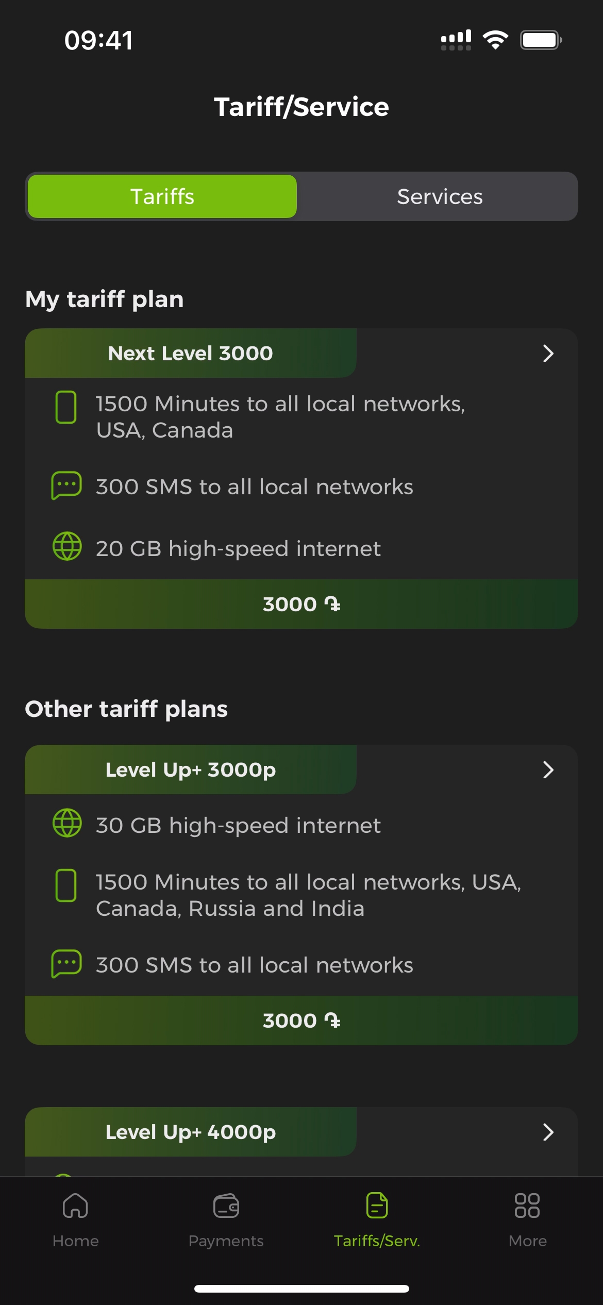Tap the Payments wallet icon
This screenshot has width=603, height=1305.
(226, 1206)
